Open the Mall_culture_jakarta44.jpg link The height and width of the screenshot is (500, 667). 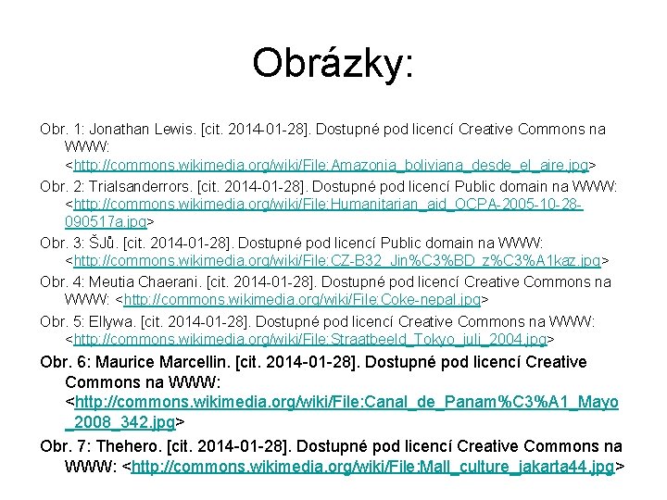click(373, 467)
